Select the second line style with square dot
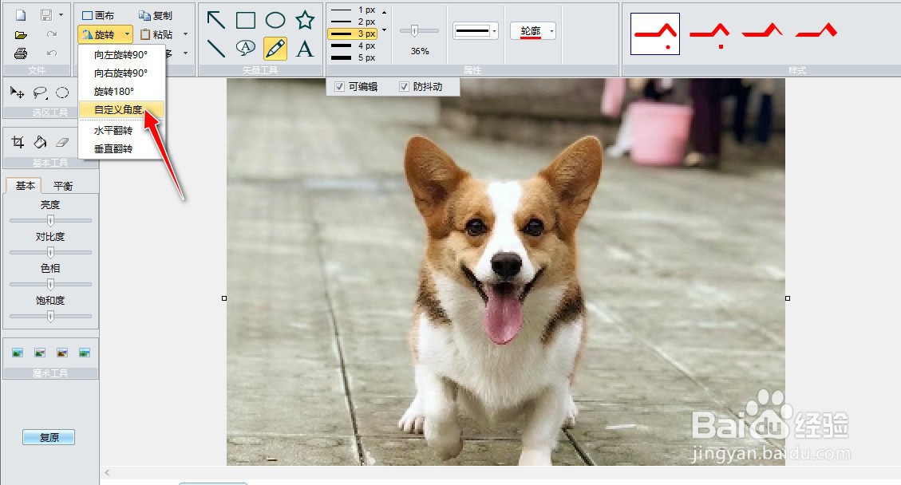 [x=709, y=34]
